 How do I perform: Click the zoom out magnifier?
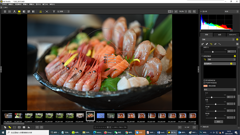[190, 12]
